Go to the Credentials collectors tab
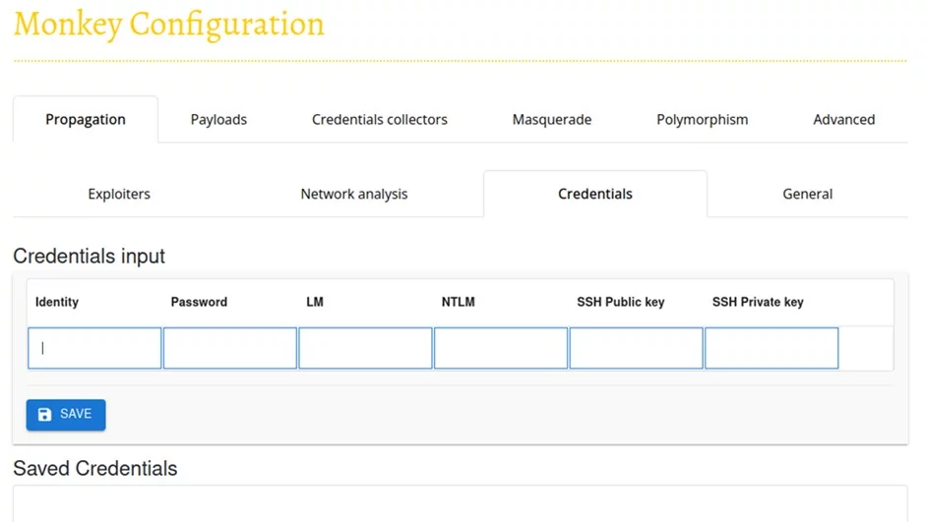 click(x=379, y=120)
